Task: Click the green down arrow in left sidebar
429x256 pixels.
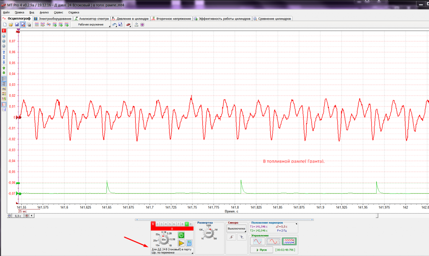Action: coord(4,73)
